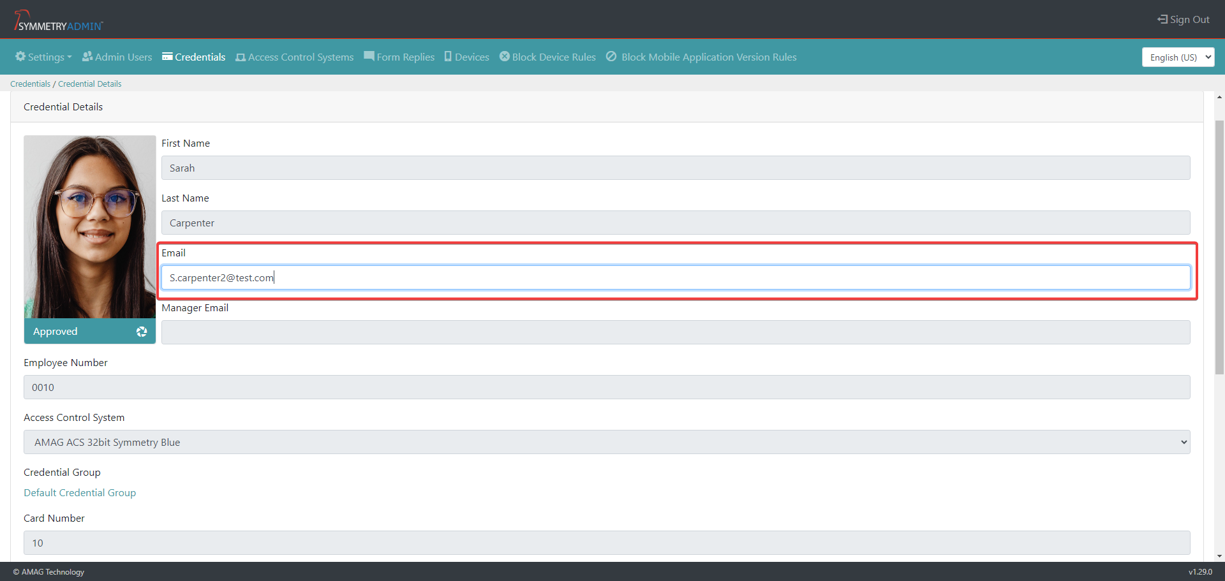This screenshot has width=1225, height=581.
Task: Click the Settings gear icon
Action: click(20, 56)
